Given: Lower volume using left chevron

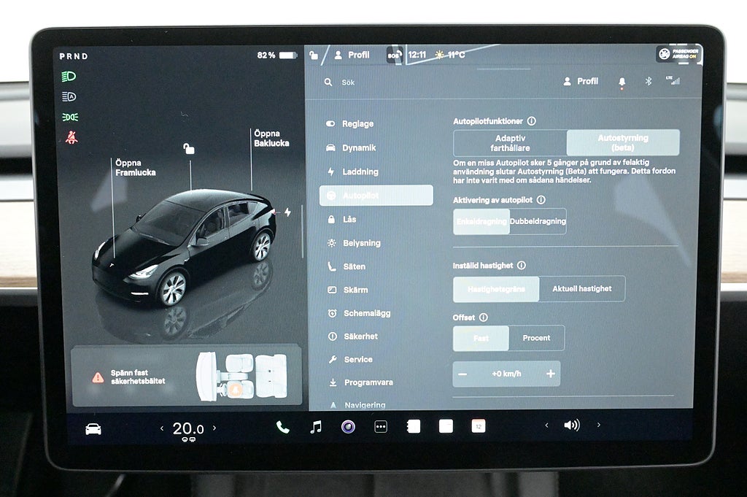Looking at the screenshot, I should click(546, 425).
